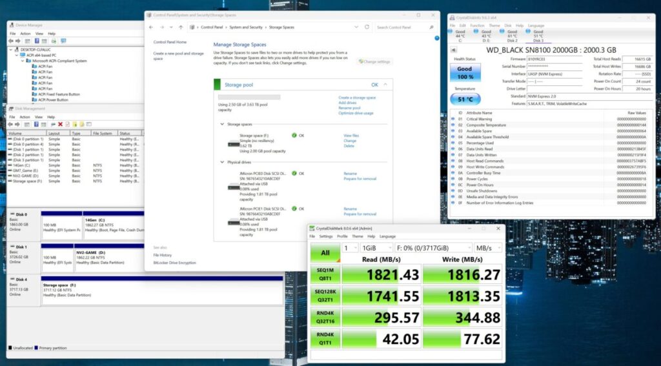
Task: Click the Add drives link
Action: (347, 103)
